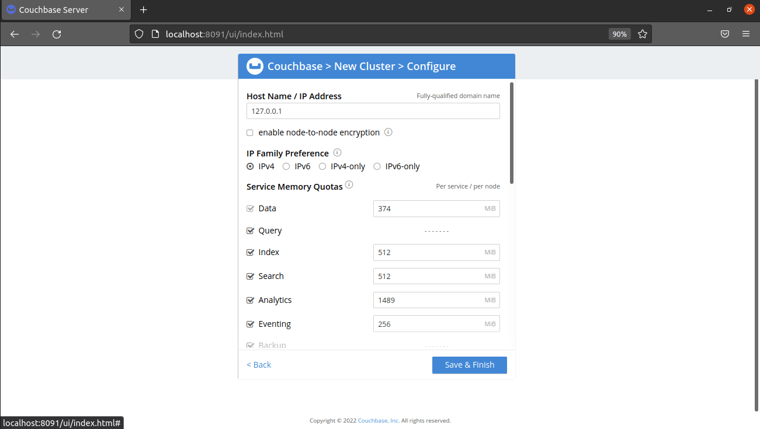This screenshot has width=760, height=429.
Task: Choose IPv6-only radio option
Action: [x=377, y=166]
